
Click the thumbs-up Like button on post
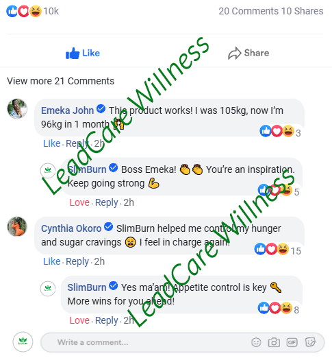[83, 53]
